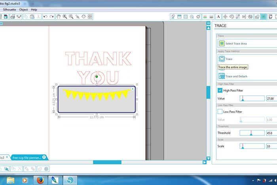Disable the High Pass Filter checkbox
The height and width of the screenshot is (185, 277).
220,90
